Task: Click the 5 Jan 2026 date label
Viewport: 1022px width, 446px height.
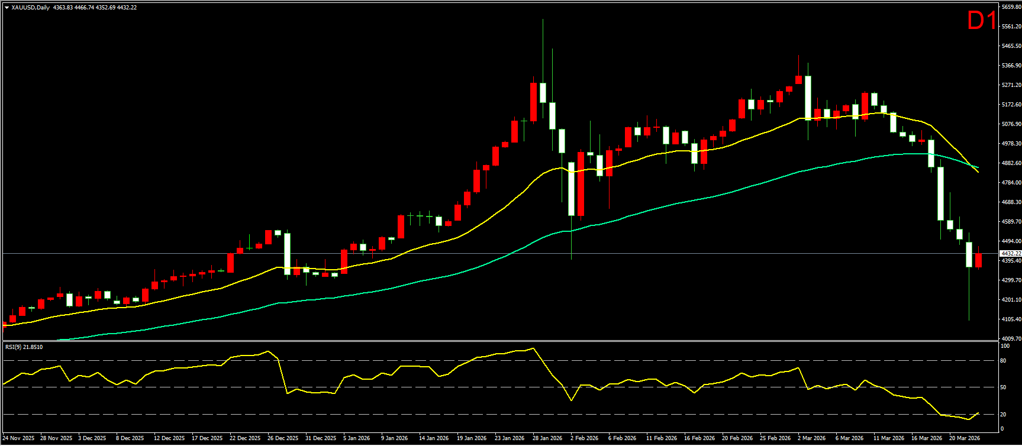Action: click(356, 438)
